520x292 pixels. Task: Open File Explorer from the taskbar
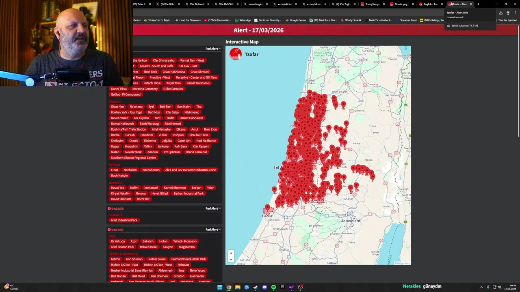click(x=238, y=287)
